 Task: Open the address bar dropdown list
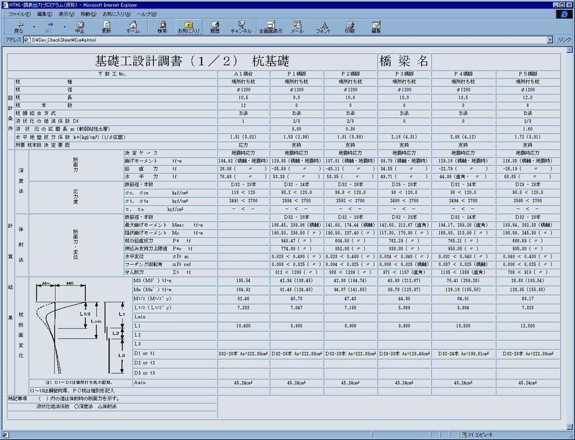[550, 40]
